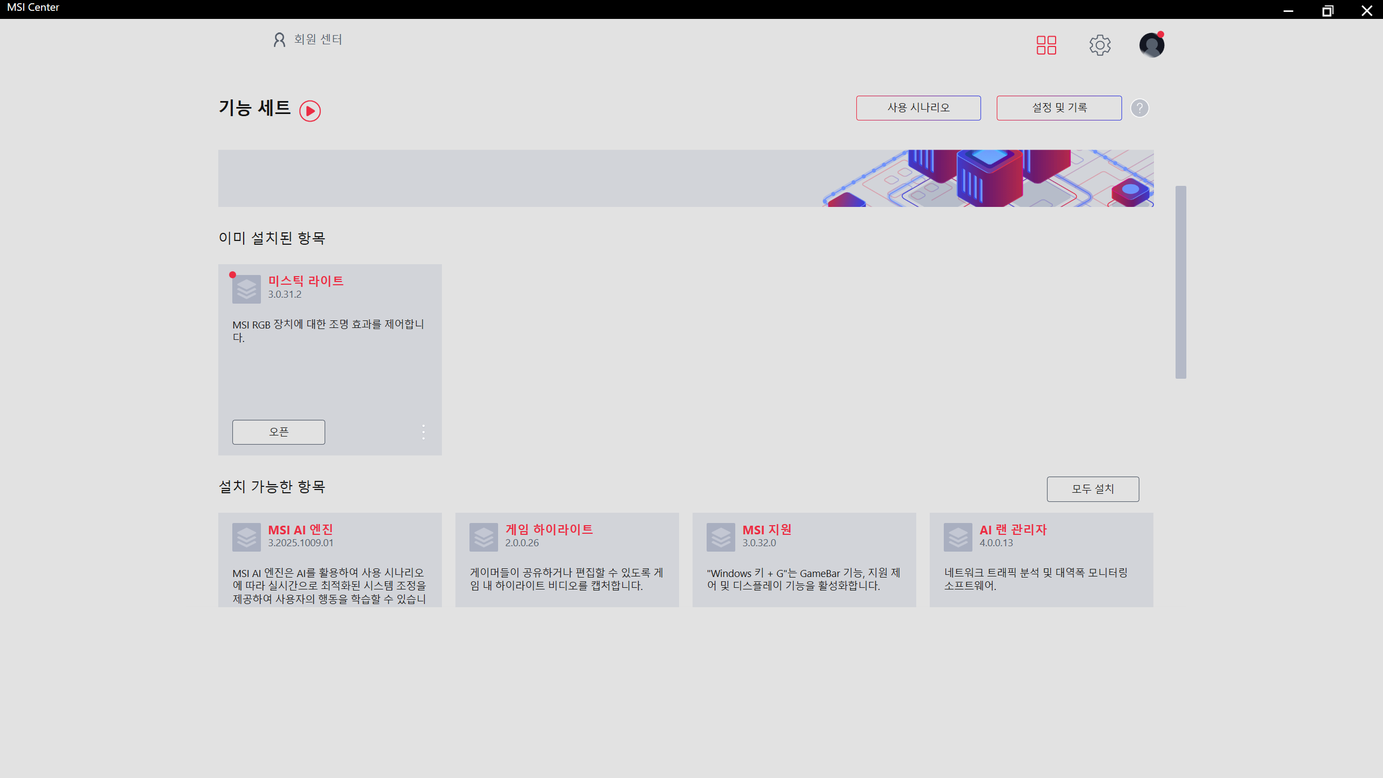
Task: Click the 네트워크 트래픽 분석 description text
Action: (x=1036, y=579)
